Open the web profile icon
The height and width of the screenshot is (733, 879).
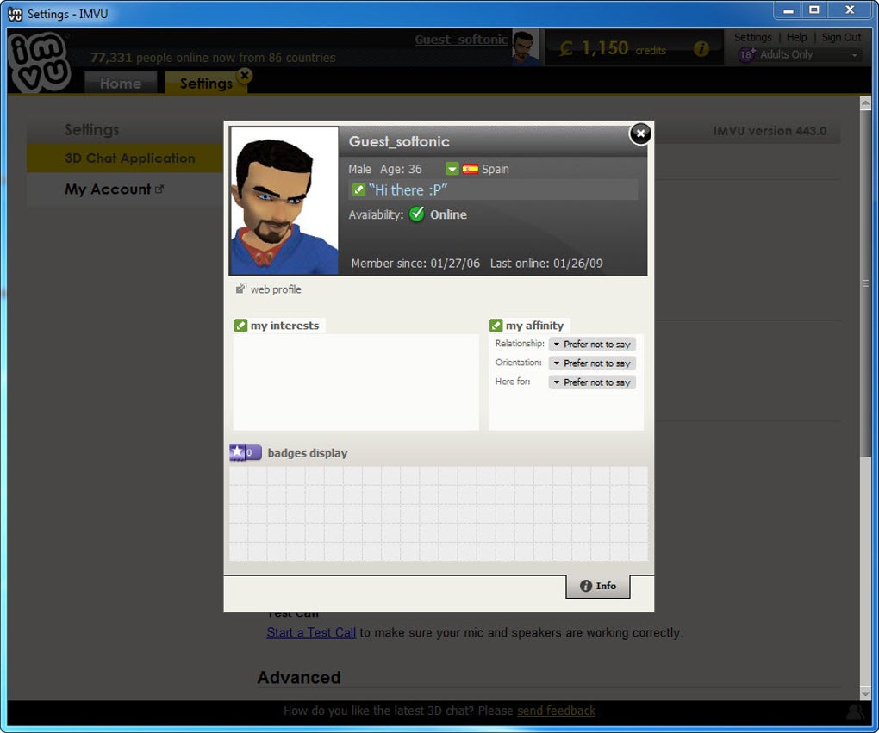point(241,288)
